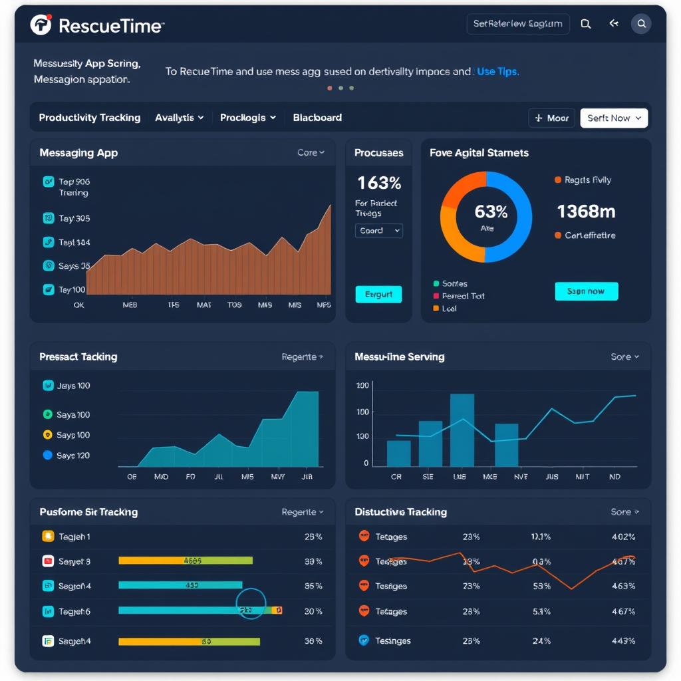Select the Blacboard tab

pyautogui.click(x=317, y=118)
